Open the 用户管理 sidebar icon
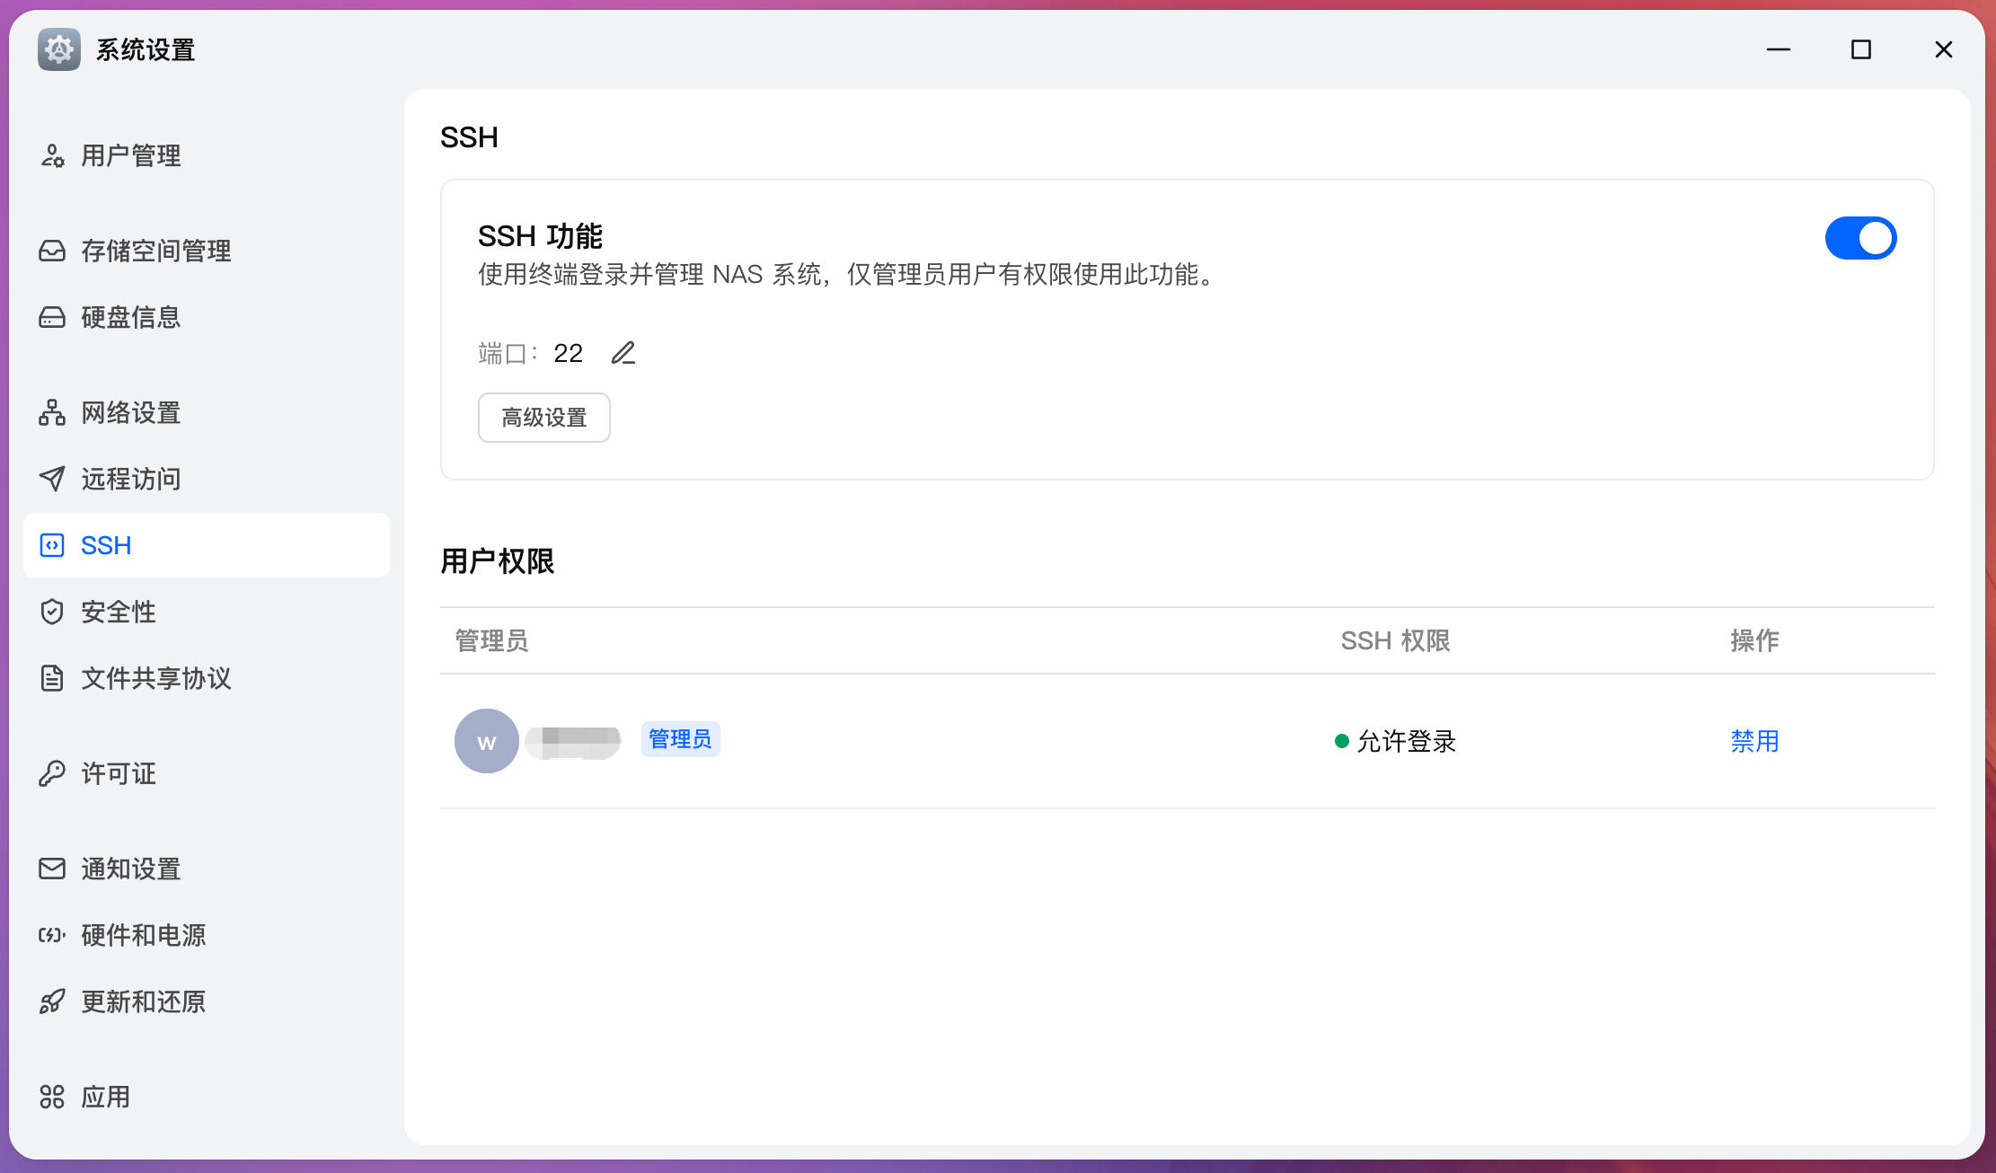The image size is (1996, 1173). point(51,154)
